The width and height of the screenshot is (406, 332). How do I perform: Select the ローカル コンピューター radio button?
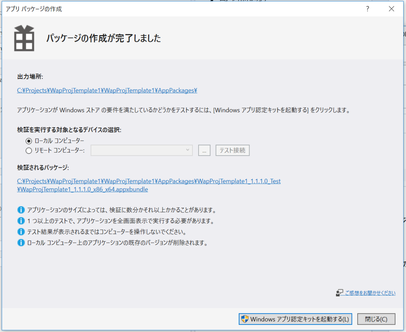click(29, 141)
